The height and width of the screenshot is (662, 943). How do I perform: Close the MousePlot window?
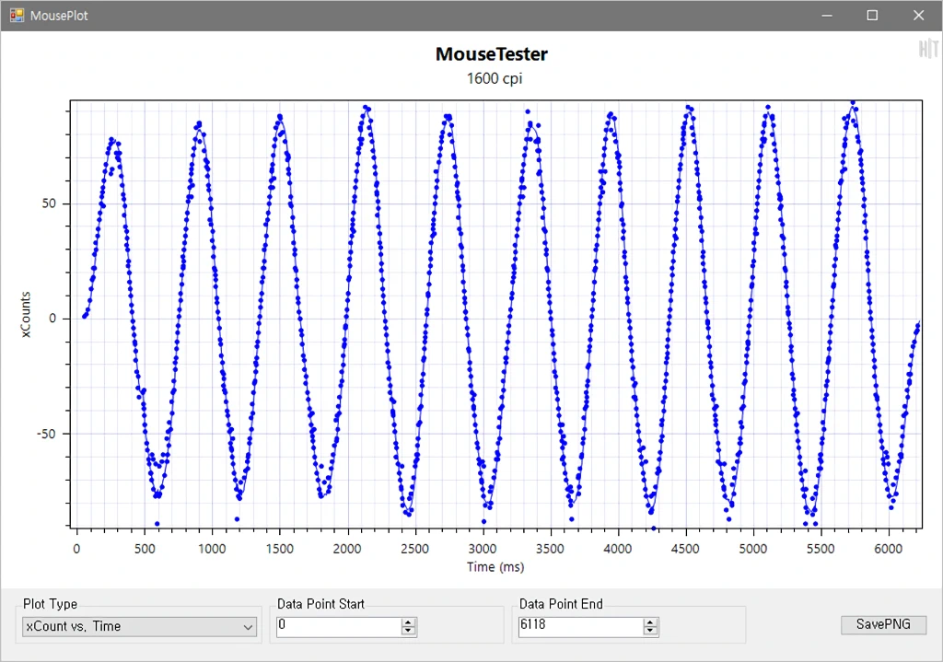coord(918,16)
